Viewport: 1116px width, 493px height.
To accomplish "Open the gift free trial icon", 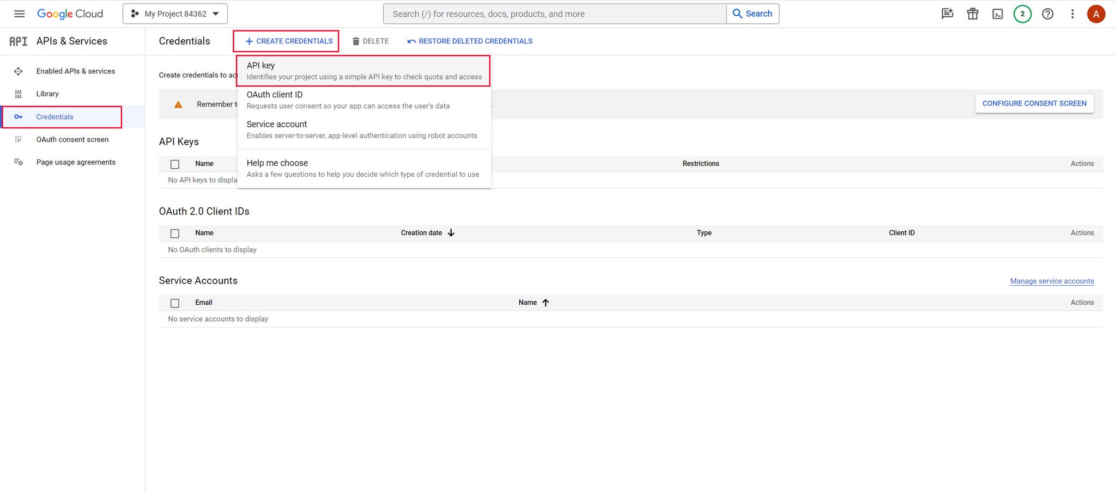I will point(973,14).
